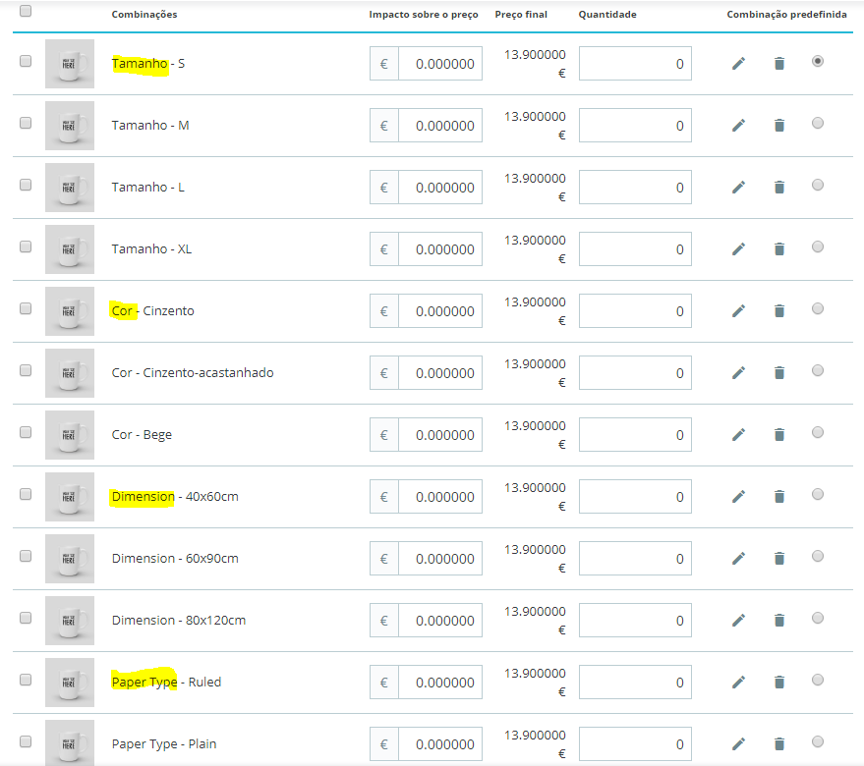Delete the Cor - Bege combination

click(x=779, y=435)
